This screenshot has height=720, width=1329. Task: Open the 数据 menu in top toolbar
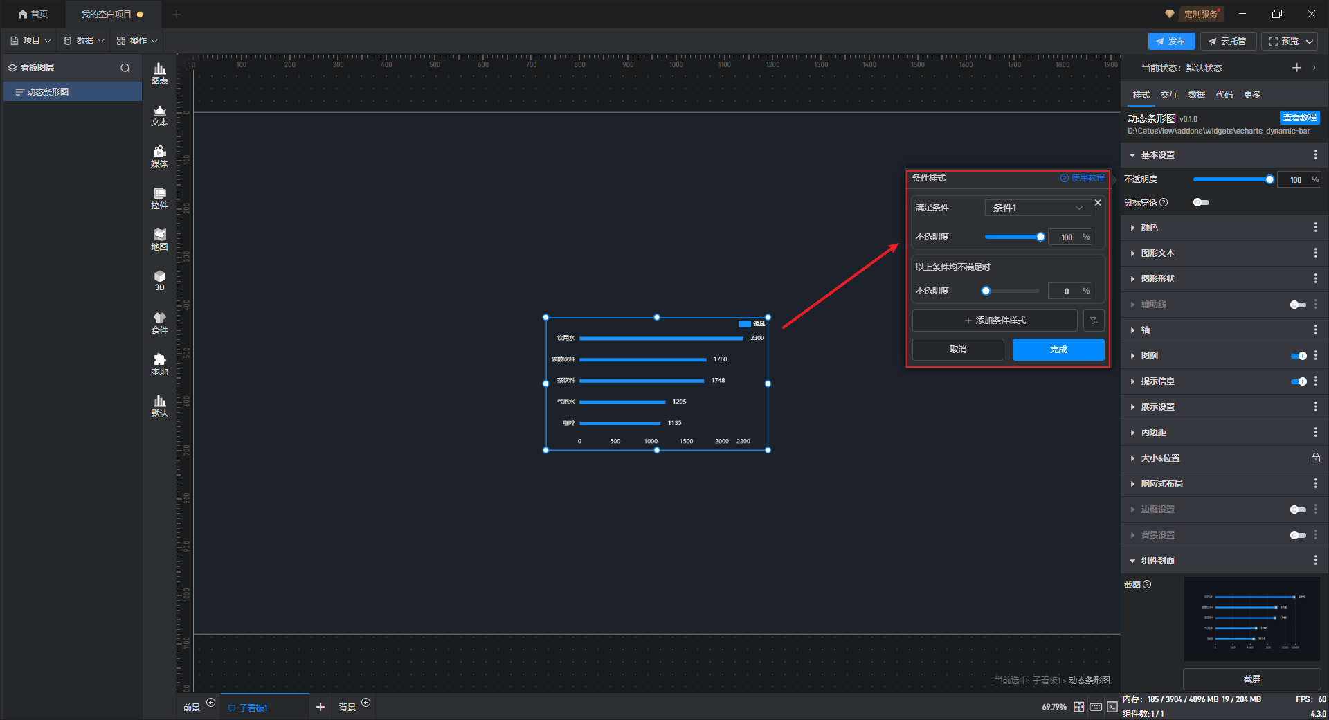[84, 41]
